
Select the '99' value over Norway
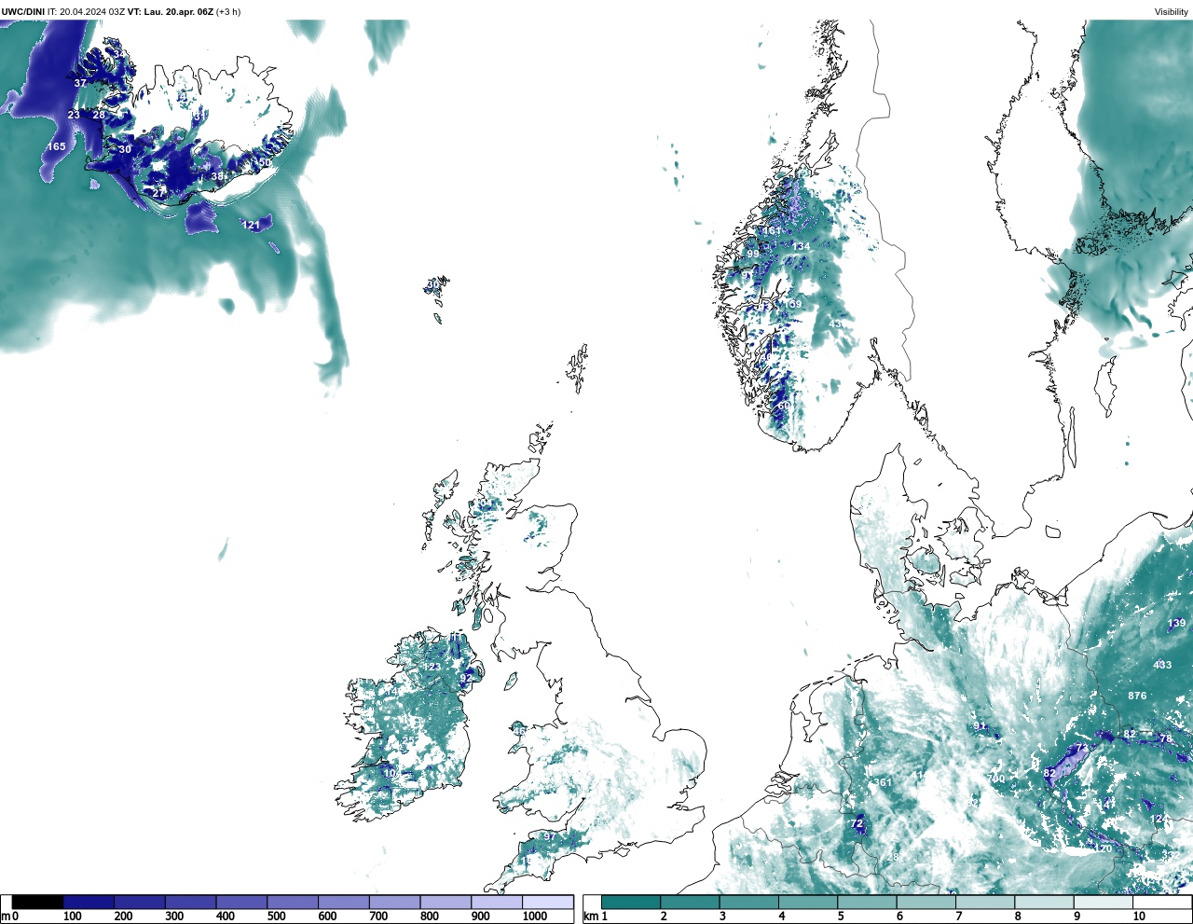pos(753,254)
